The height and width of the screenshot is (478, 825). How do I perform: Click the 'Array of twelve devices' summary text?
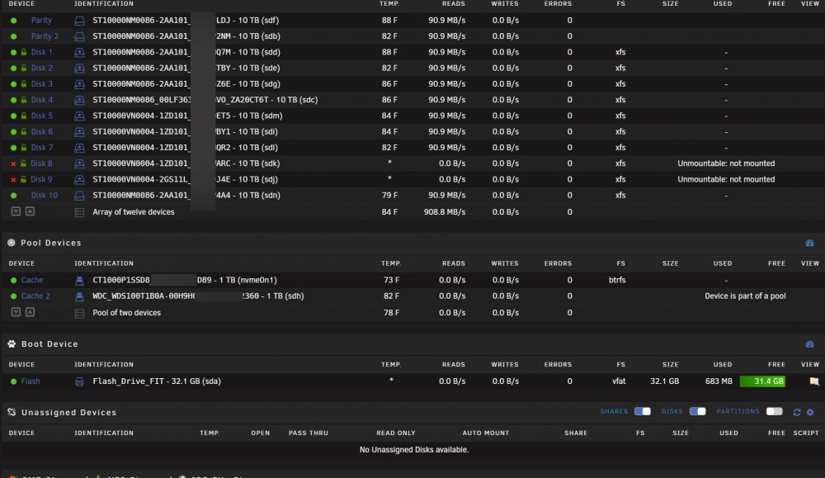pos(134,212)
